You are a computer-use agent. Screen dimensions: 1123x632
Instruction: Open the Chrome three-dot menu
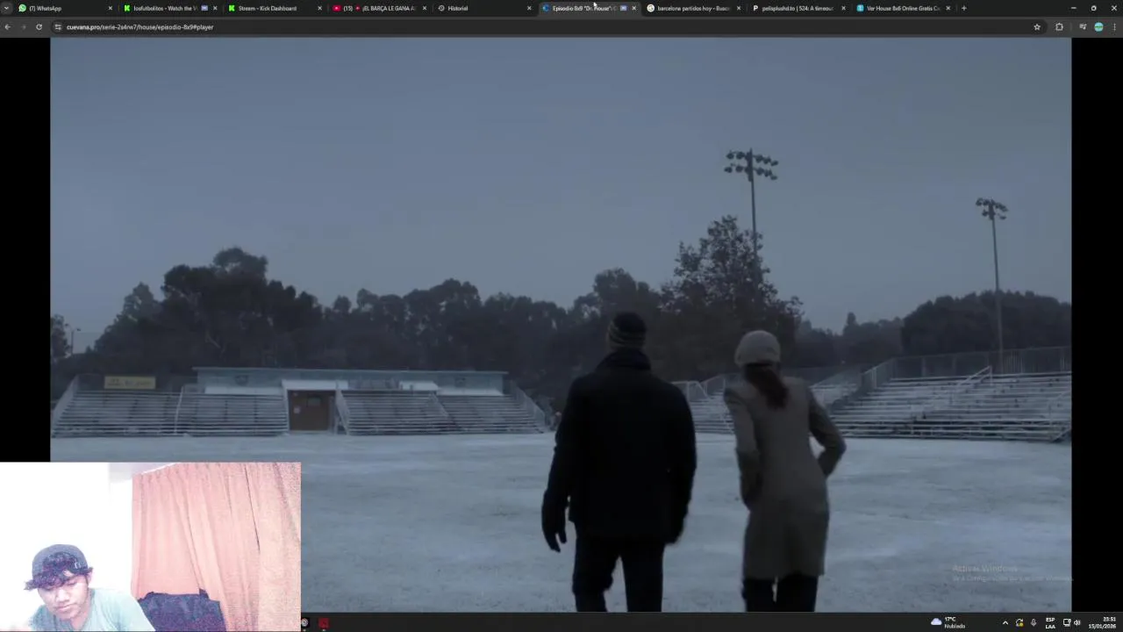coord(1114,27)
